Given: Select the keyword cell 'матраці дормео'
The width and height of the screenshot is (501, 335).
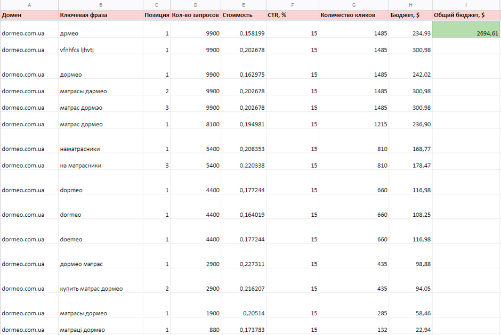Looking at the screenshot, I should pyautogui.click(x=101, y=326).
